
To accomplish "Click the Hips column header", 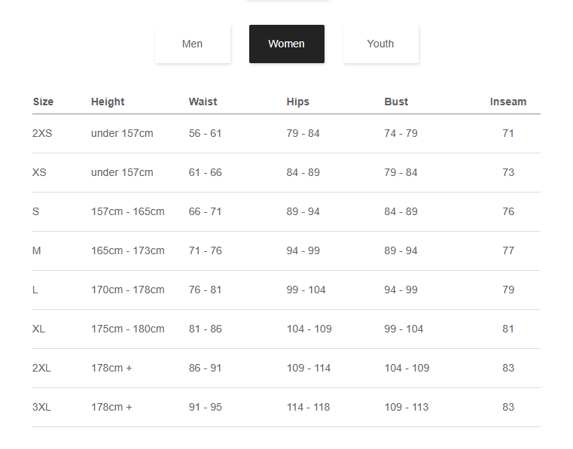I will click(297, 102).
